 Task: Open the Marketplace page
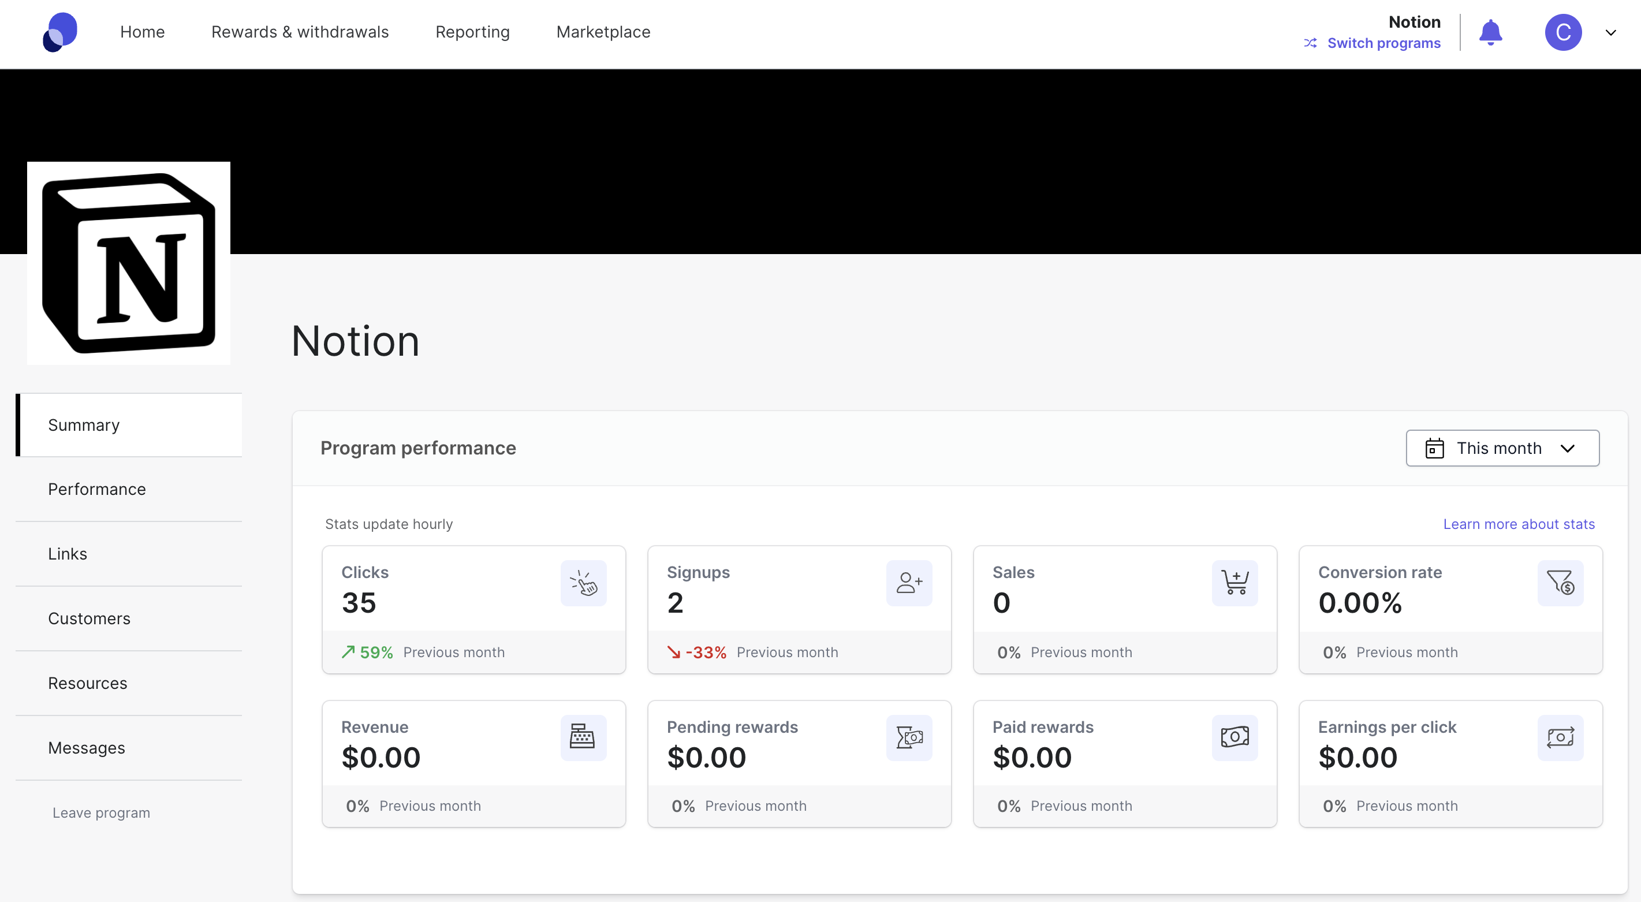coord(603,32)
